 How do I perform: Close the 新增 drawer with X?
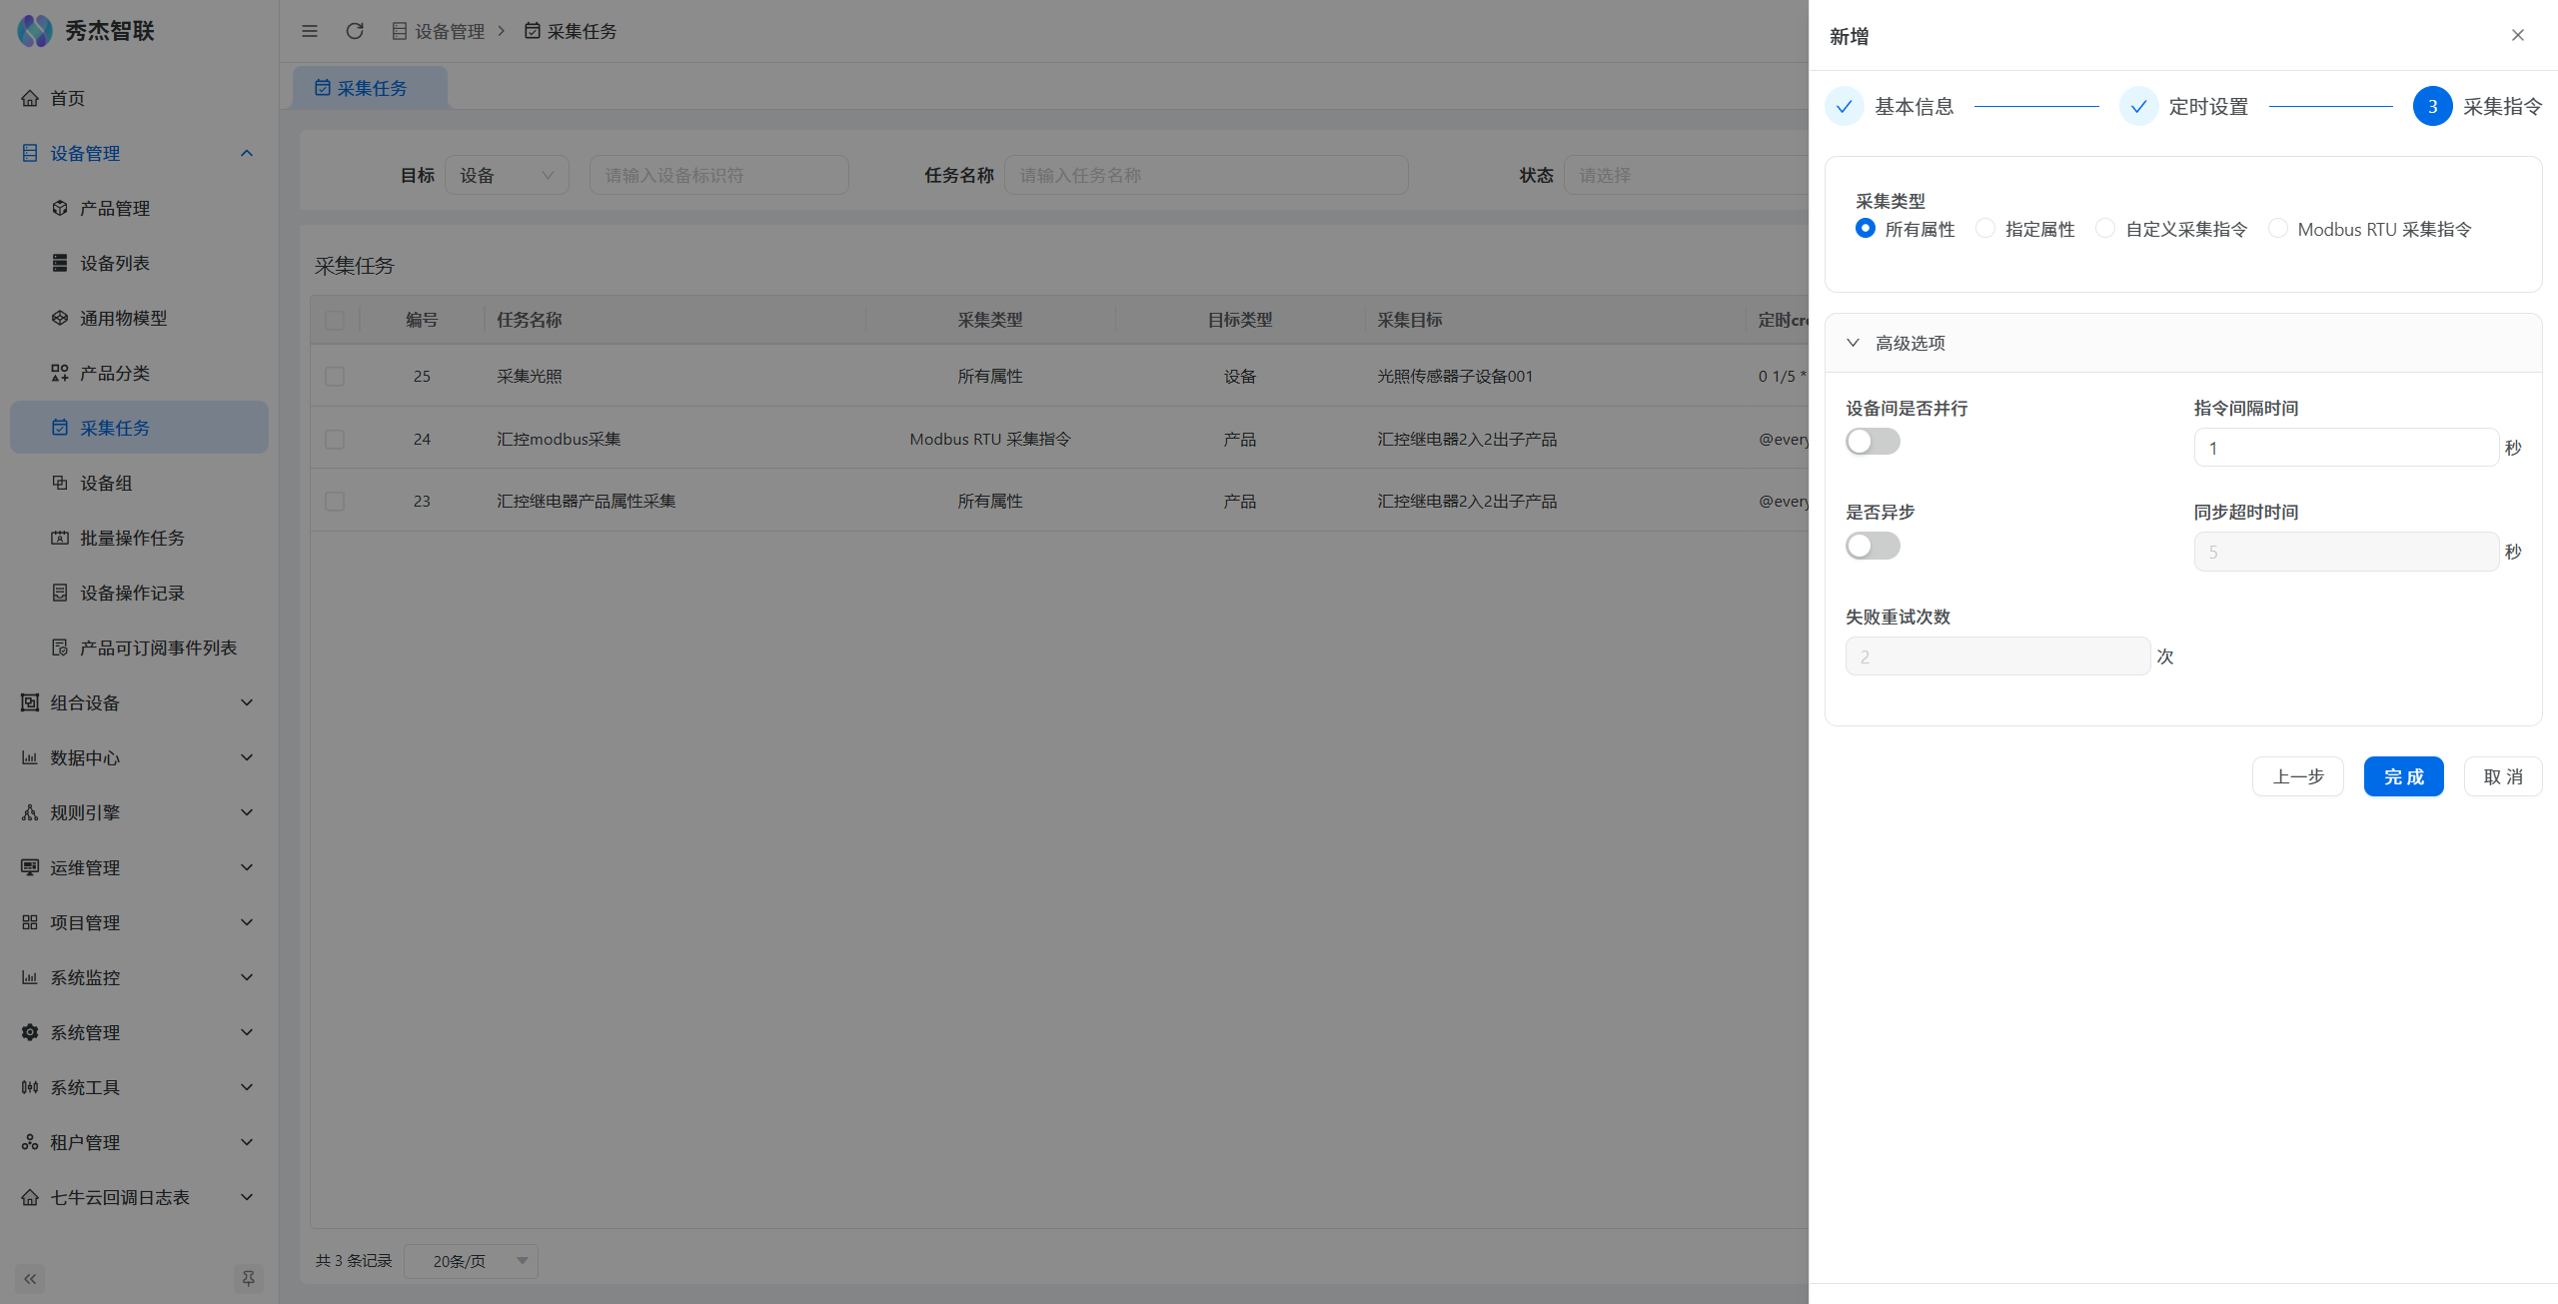2517,35
